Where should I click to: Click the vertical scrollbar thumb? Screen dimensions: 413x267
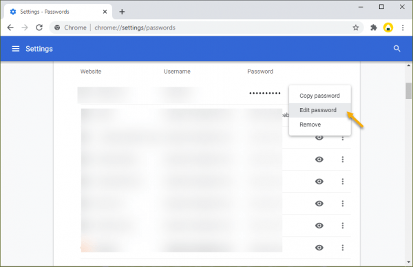[x=408, y=91]
